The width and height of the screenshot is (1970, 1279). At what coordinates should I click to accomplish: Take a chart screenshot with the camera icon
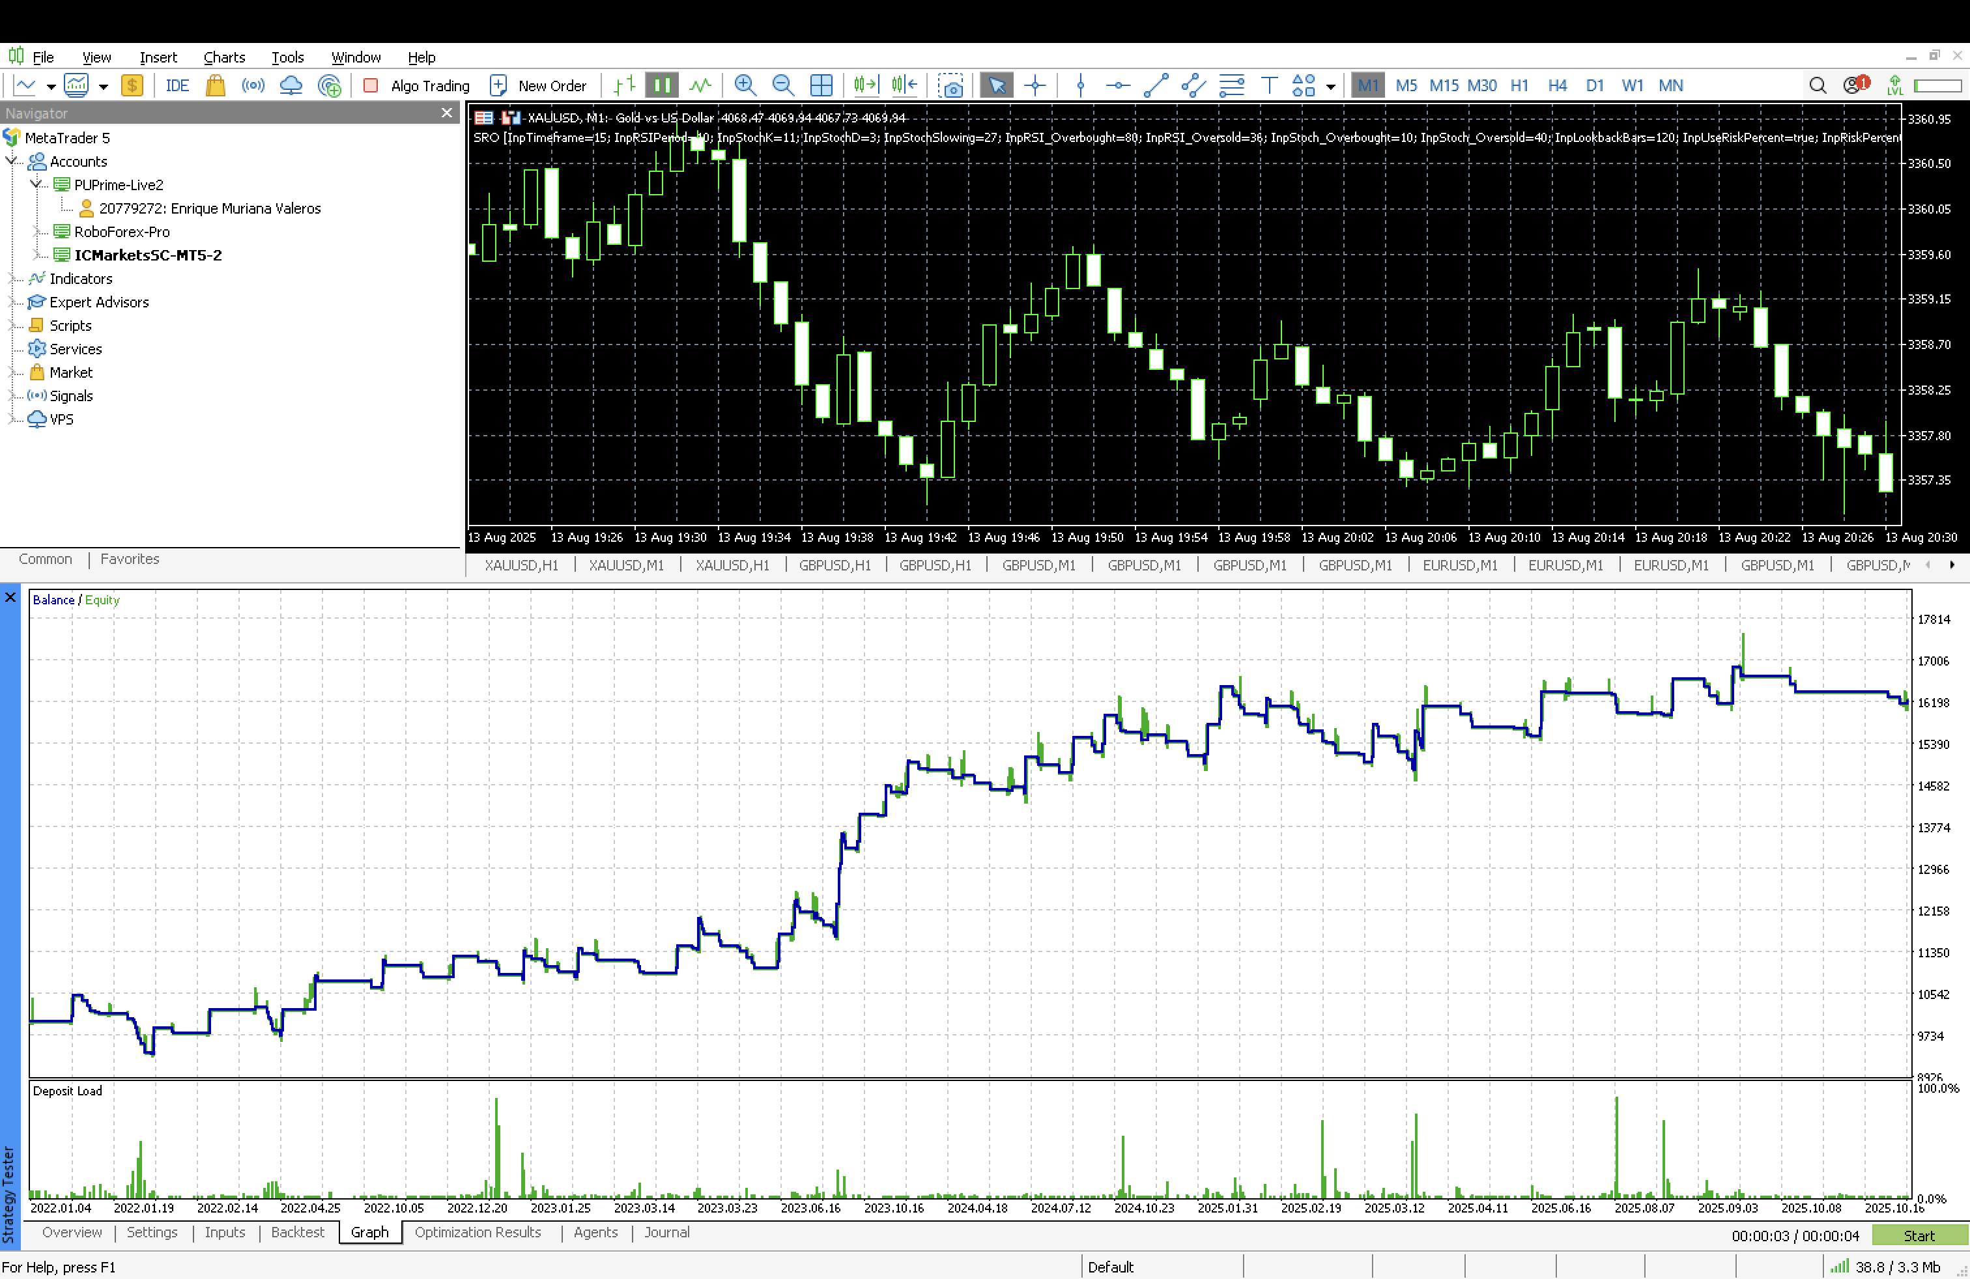(951, 85)
